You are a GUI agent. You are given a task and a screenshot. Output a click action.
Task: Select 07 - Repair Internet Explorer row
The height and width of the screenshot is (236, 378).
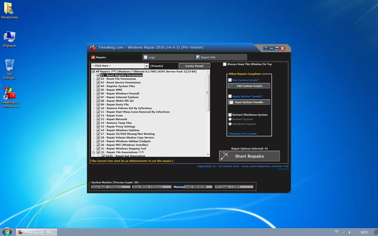(x=120, y=97)
